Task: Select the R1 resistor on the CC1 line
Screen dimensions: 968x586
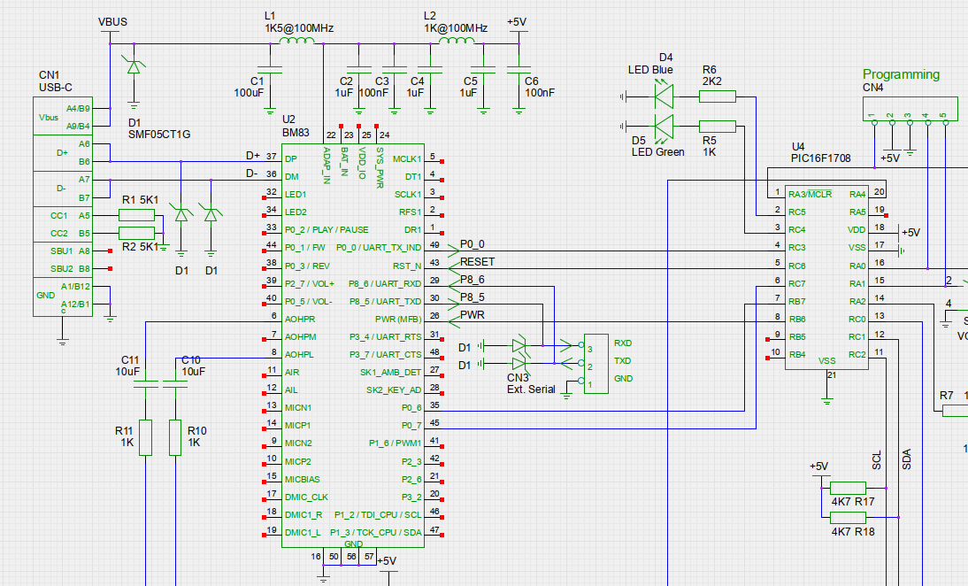Action: [x=136, y=215]
